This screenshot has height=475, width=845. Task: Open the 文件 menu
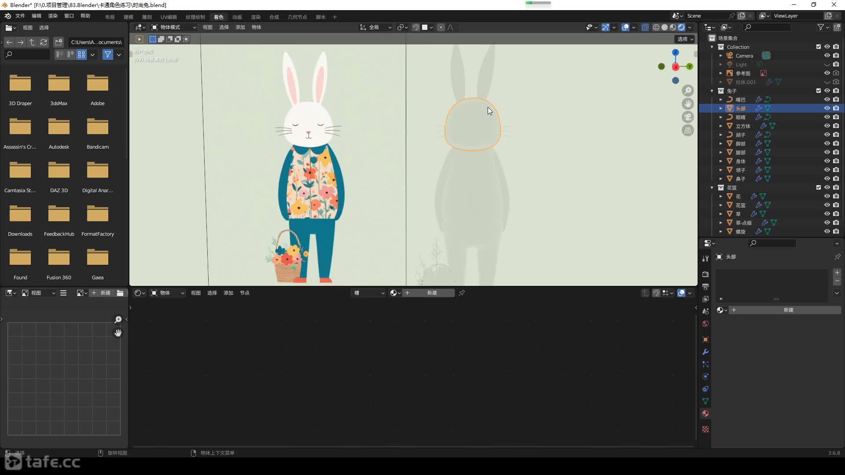pos(20,16)
